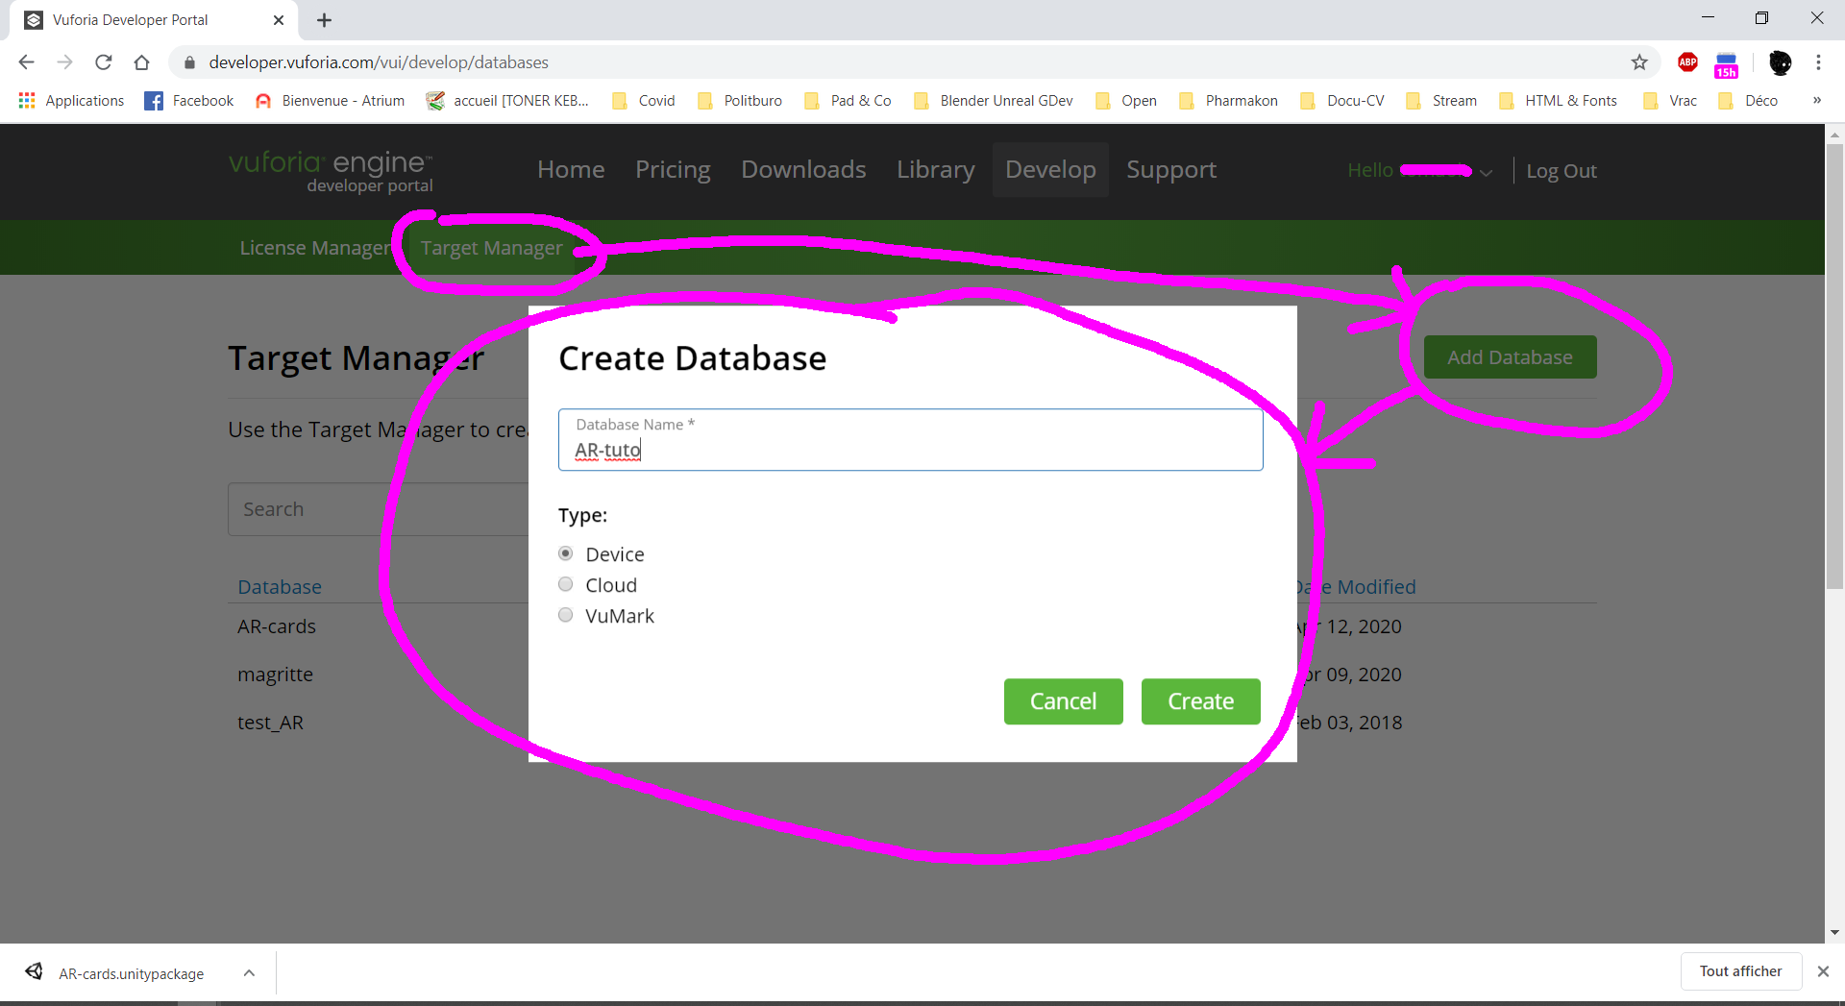Open the Chrome three-dot menu
Viewport: 1845px width, 1006px height.
click(1818, 62)
